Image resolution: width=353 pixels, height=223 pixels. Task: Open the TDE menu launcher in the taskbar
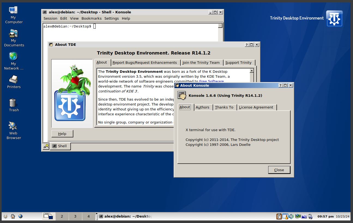(x=5, y=216)
